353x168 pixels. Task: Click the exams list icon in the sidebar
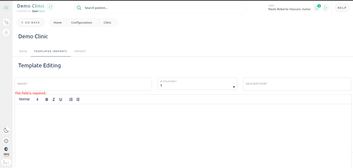(x=6, y=22)
